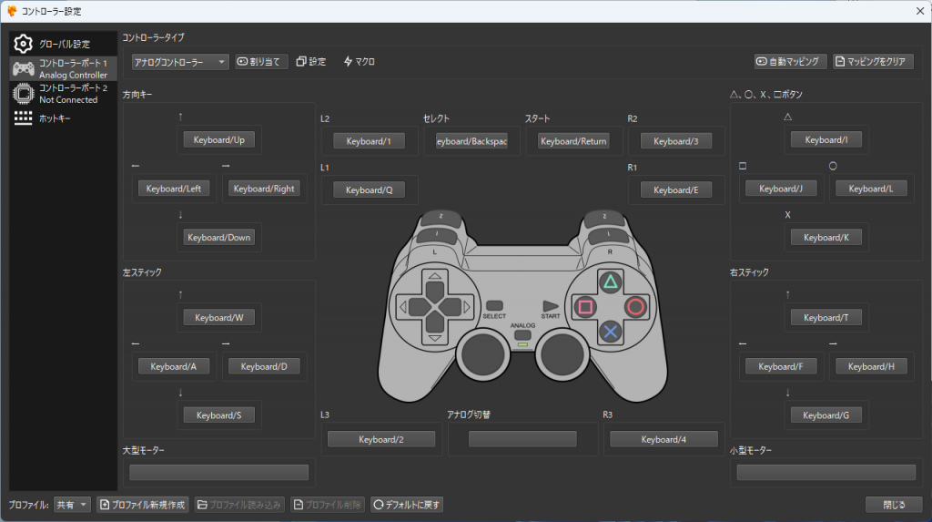Click the 自動マッピング button
Viewport: 932px width, 522px height.
click(x=790, y=61)
